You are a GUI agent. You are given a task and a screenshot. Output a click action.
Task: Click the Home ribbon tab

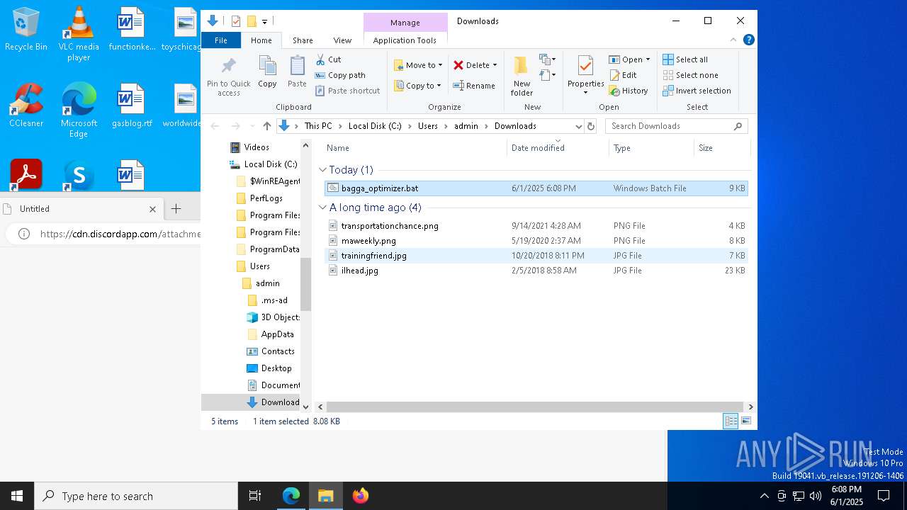[x=261, y=40]
